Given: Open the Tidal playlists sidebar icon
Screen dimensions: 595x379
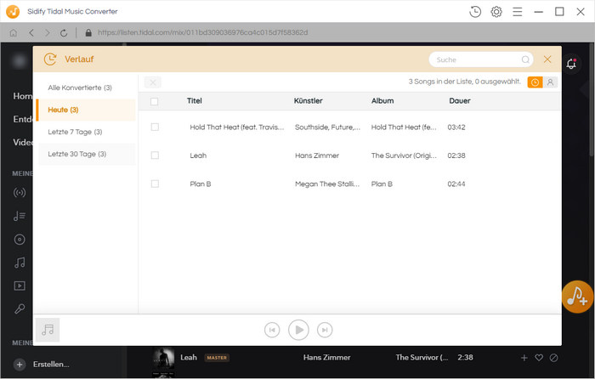Looking at the screenshot, I should point(20,216).
